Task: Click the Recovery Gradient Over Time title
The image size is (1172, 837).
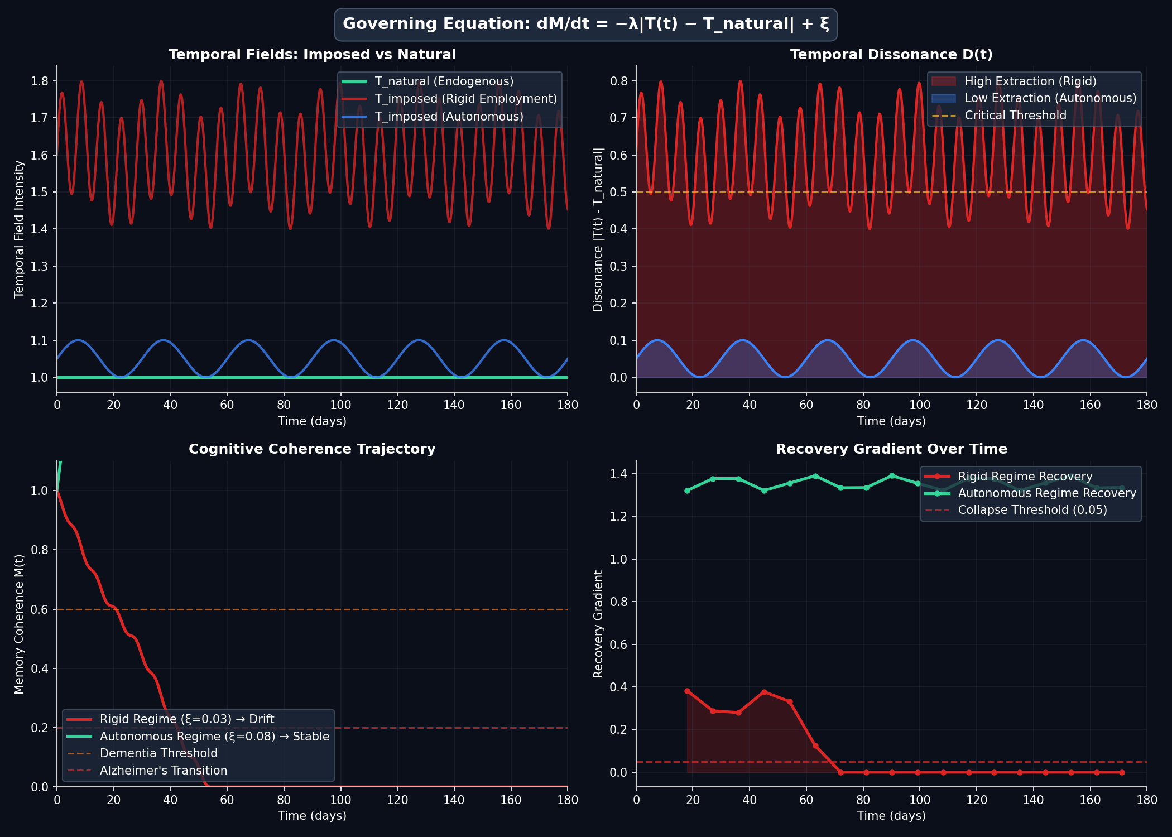Action: point(891,449)
